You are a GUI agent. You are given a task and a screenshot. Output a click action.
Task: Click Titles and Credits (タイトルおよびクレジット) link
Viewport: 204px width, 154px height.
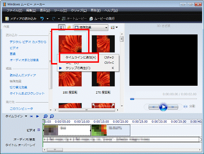[x=27, y=93]
